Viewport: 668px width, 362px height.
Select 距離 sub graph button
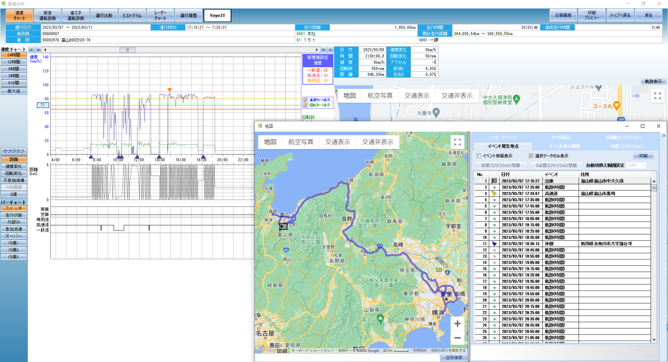click(14, 160)
